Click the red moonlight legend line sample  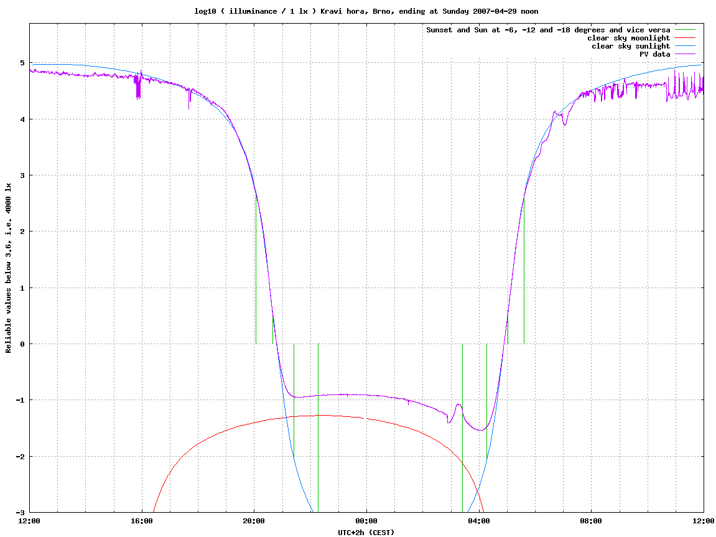(x=685, y=38)
